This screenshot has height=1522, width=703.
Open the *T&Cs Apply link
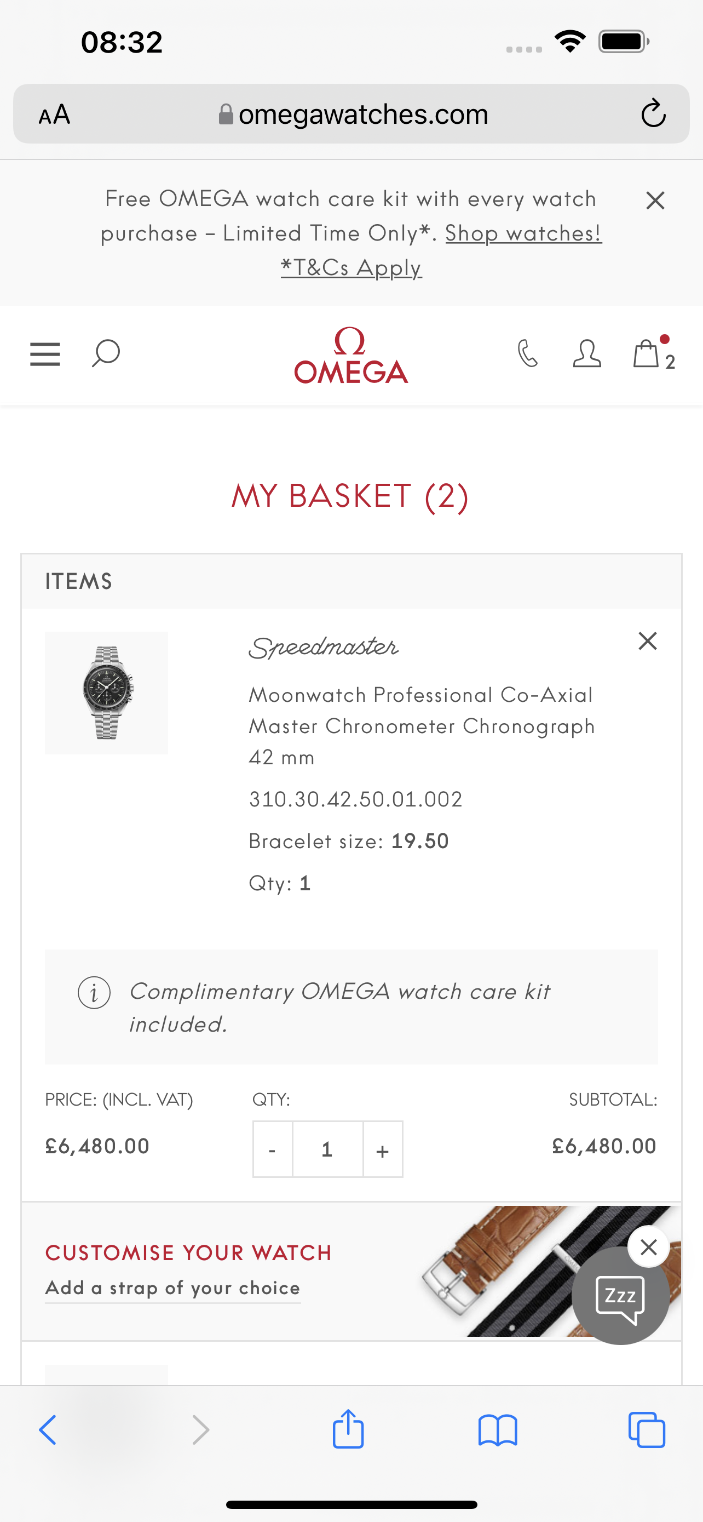click(x=351, y=268)
